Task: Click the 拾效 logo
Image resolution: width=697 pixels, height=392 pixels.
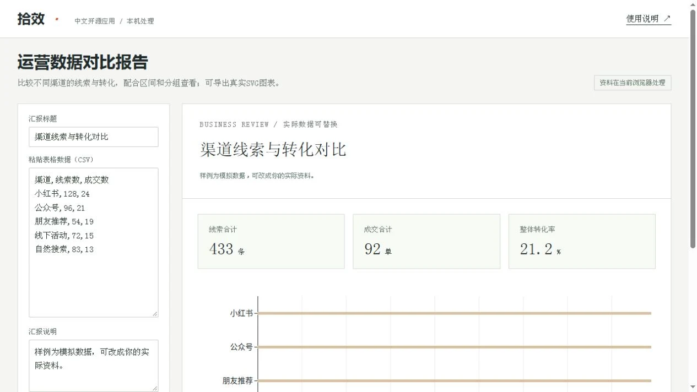Action: 31,19
